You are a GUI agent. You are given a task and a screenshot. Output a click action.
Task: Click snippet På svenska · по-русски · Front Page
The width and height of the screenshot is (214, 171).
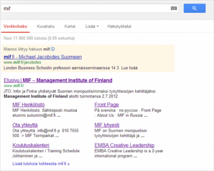[x=128, y=110]
